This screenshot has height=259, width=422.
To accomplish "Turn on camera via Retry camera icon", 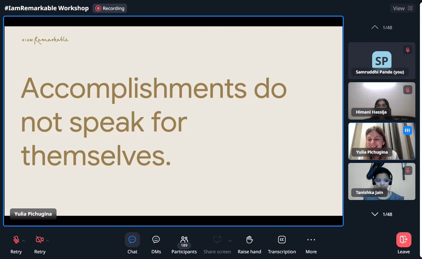I will (40, 240).
